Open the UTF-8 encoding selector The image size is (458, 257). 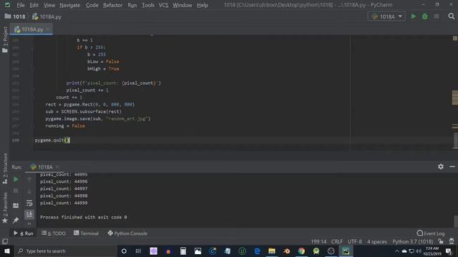(x=355, y=241)
